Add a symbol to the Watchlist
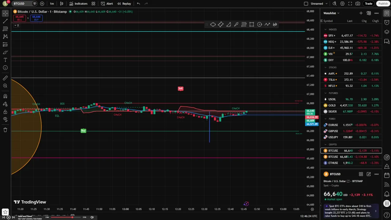 [361, 13]
